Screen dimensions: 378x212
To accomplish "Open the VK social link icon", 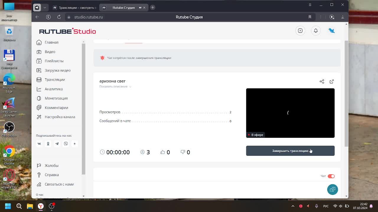I will click(39, 144).
